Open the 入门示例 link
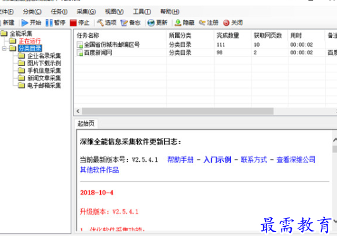Viewport: 337px width, 245px height. [217, 160]
